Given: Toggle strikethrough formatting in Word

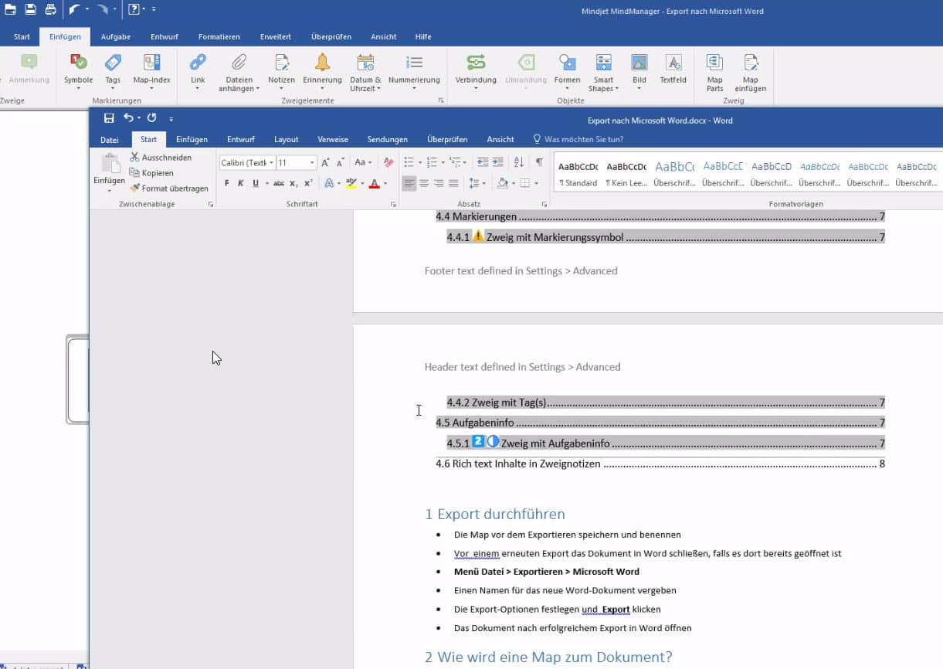Looking at the screenshot, I should point(279,183).
